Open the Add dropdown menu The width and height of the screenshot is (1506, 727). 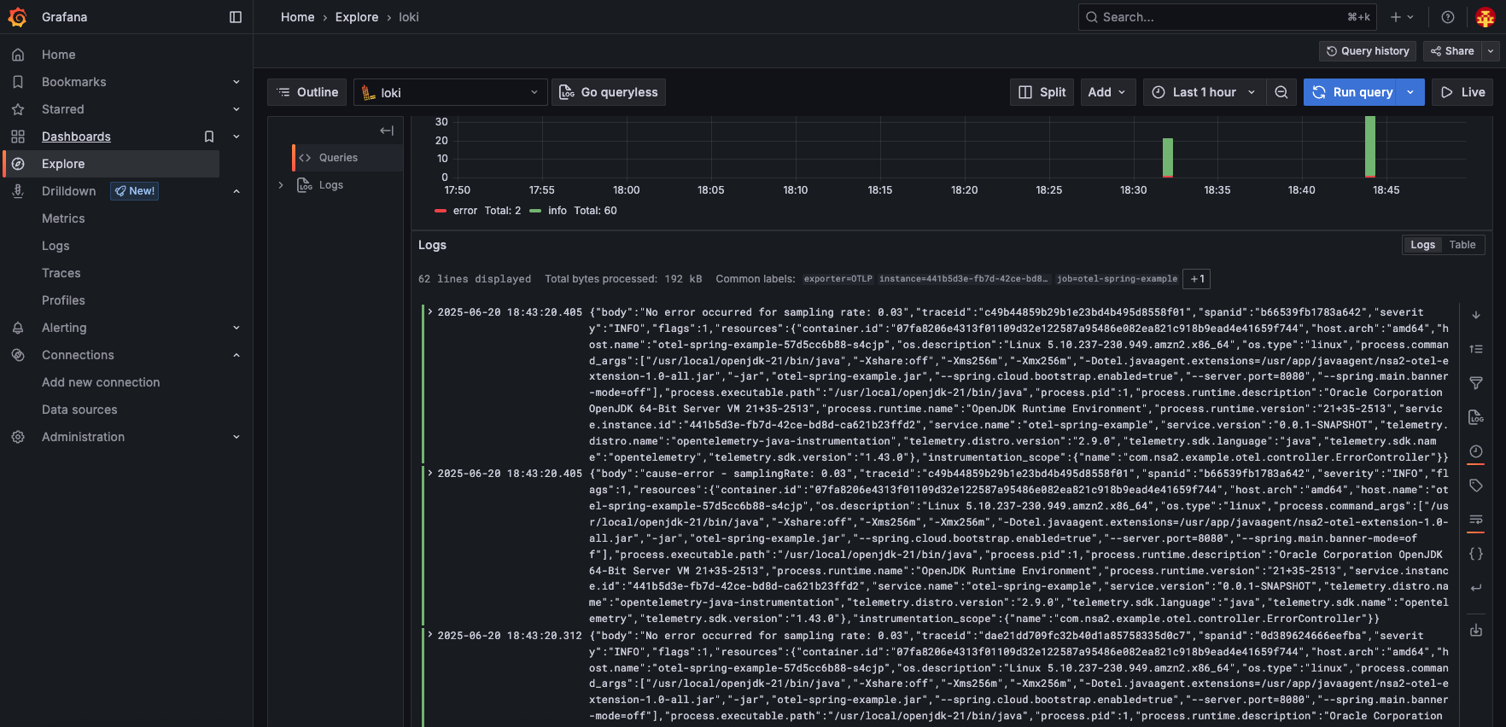(1108, 92)
